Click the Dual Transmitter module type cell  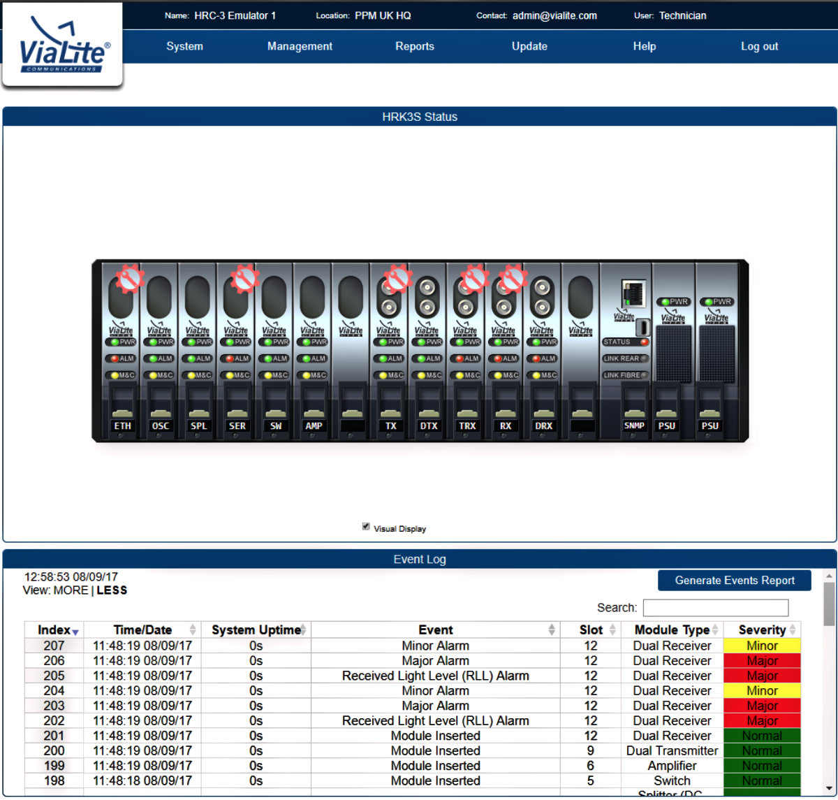[x=672, y=751]
